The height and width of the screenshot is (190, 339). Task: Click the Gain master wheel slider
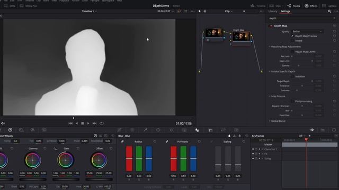[66, 179]
